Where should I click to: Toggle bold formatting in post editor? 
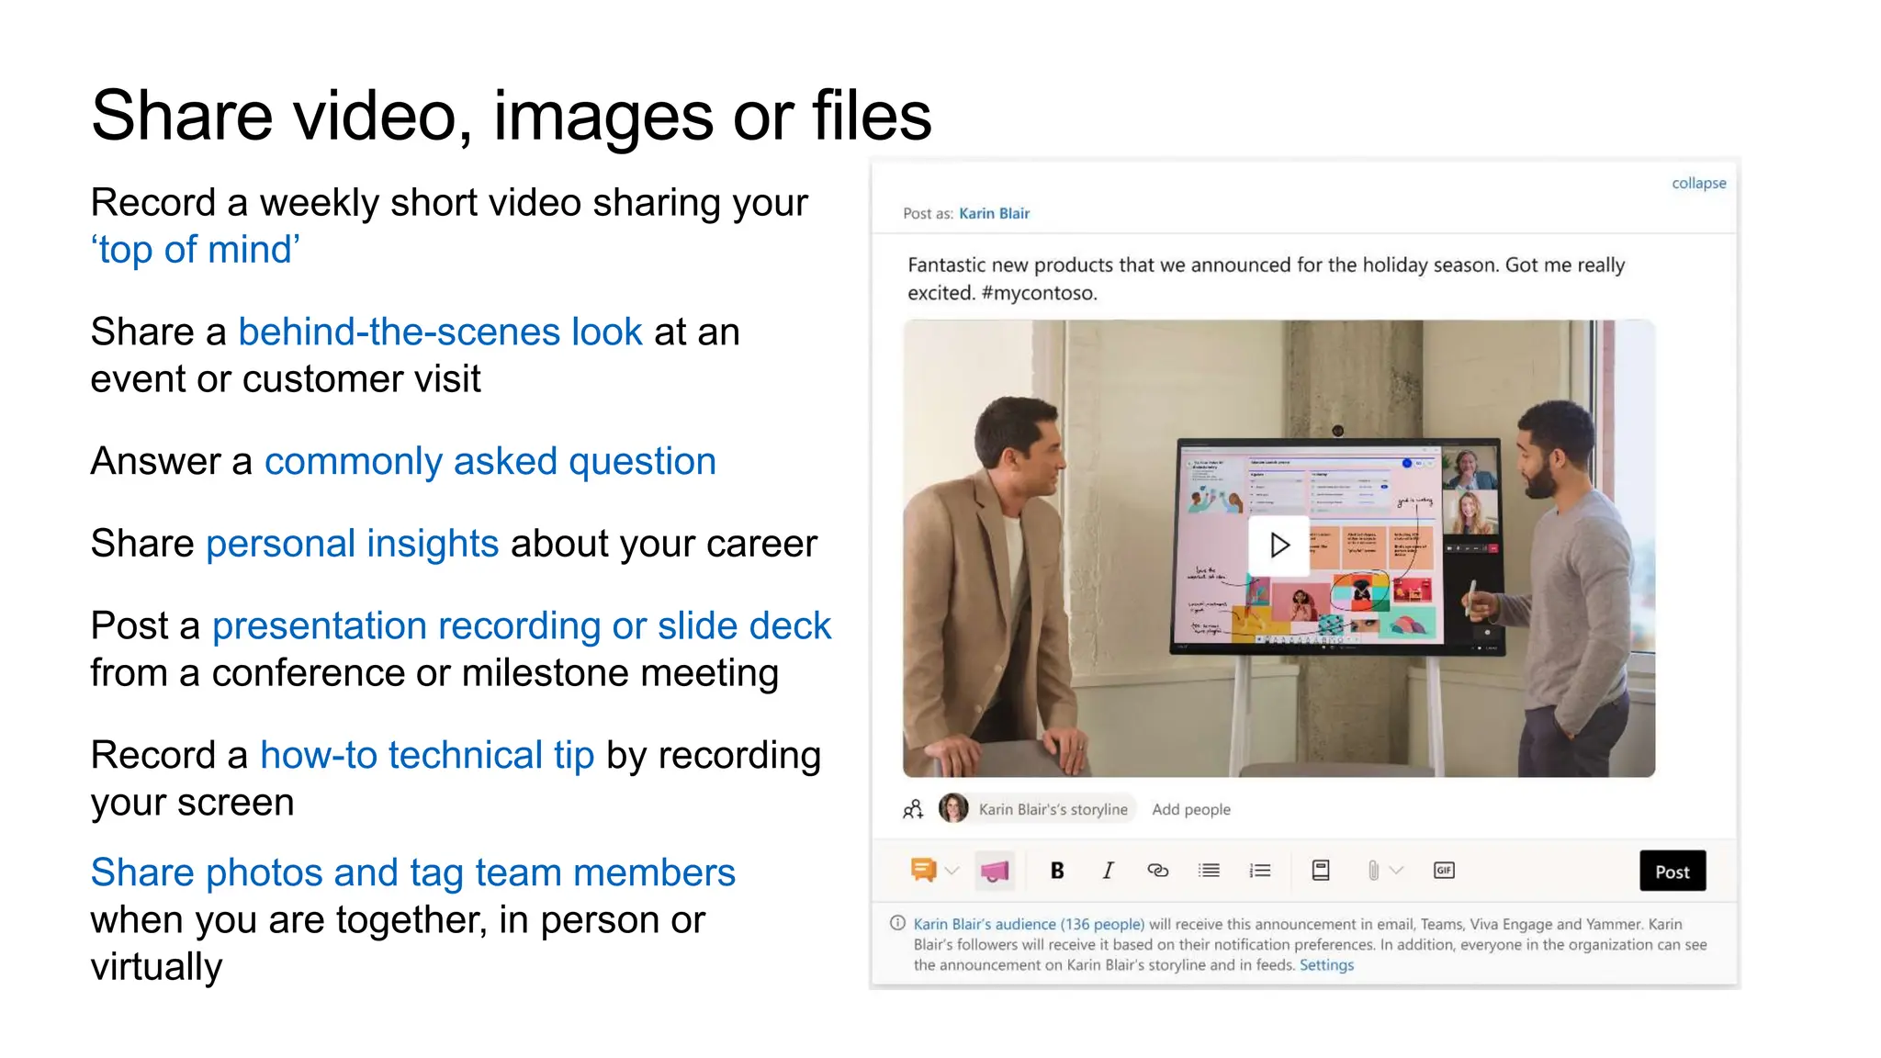1056,871
